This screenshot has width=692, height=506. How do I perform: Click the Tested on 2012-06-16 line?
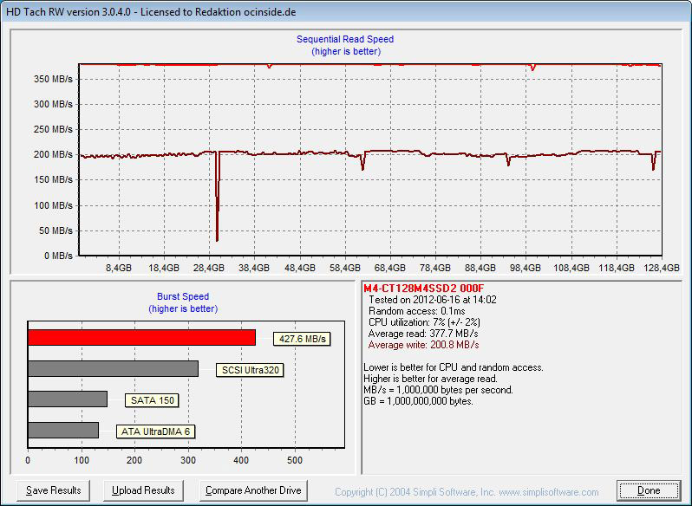(x=433, y=300)
